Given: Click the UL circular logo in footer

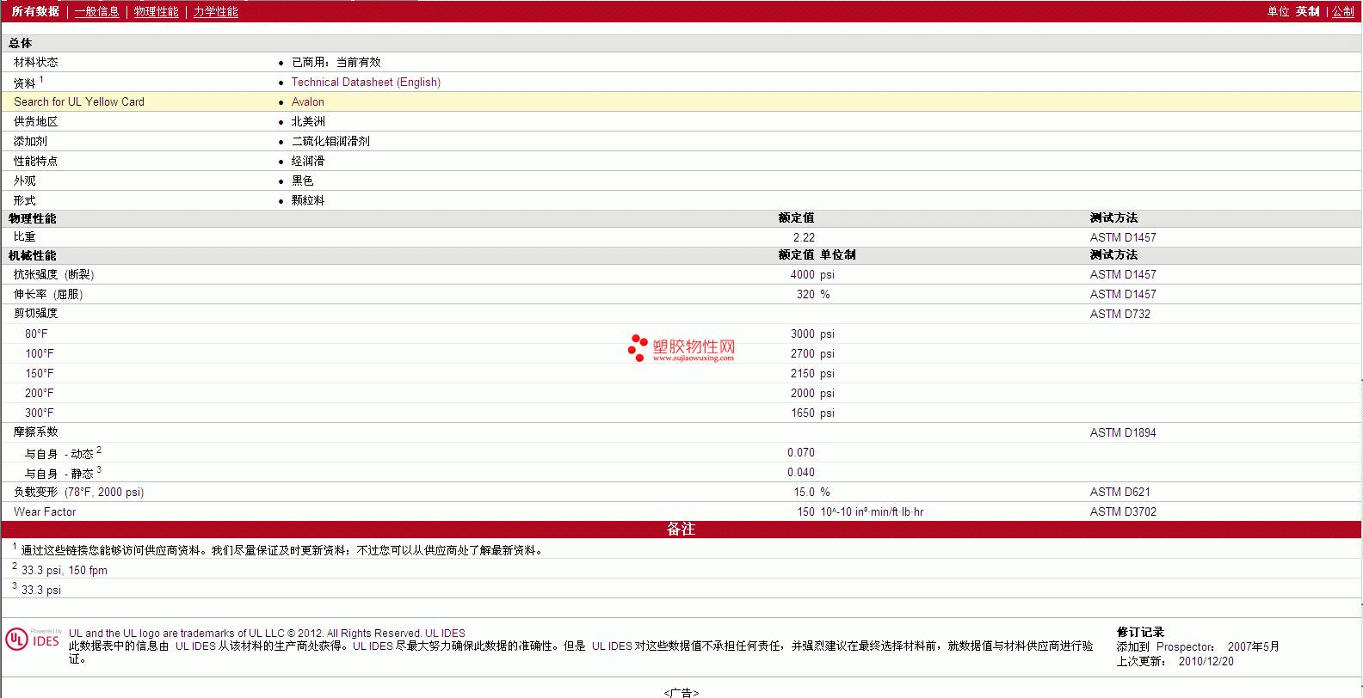Looking at the screenshot, I should click(x=16, y=640).
